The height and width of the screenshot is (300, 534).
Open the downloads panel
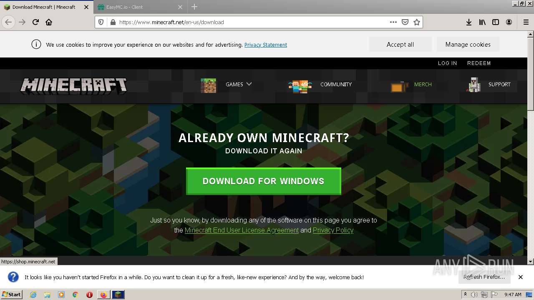pyautogui.click(x=469, y=22)
